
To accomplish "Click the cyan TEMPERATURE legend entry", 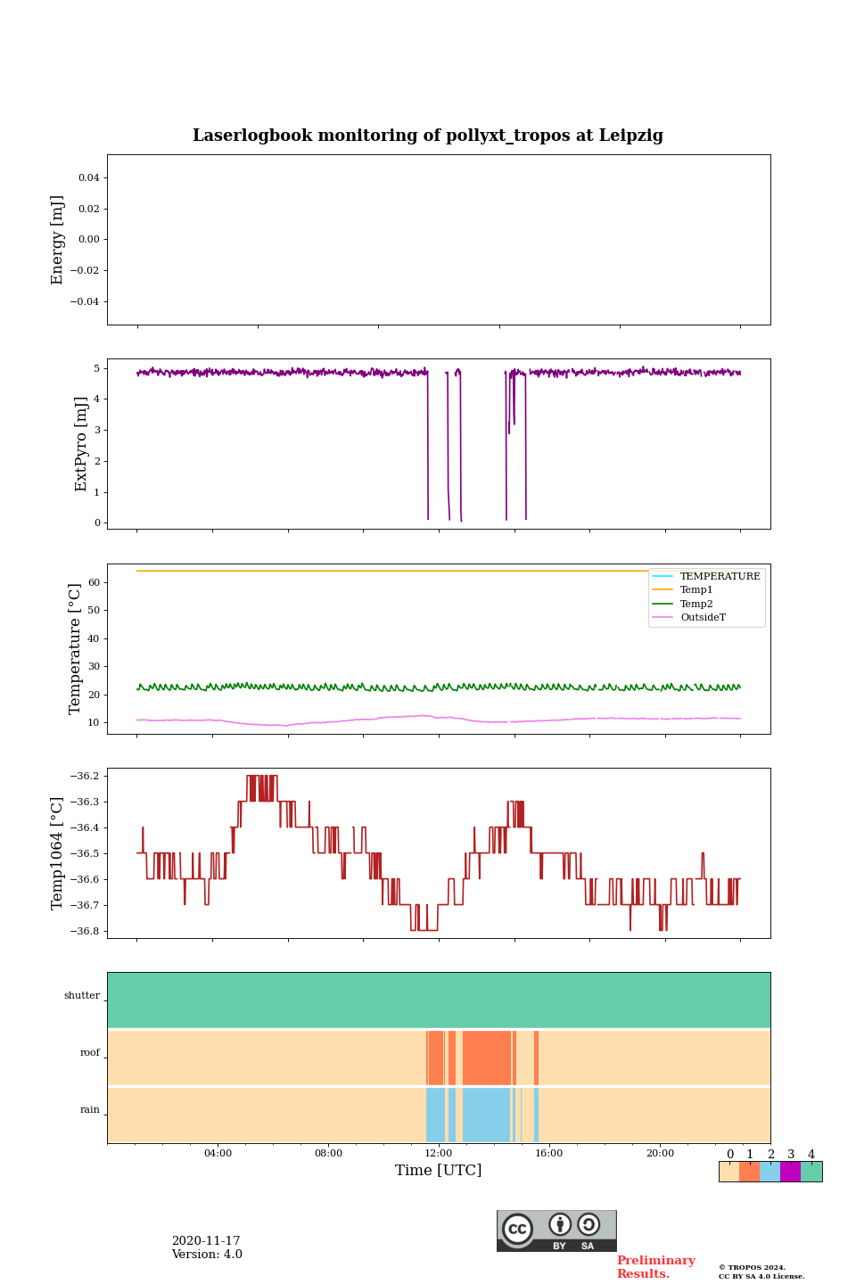I will click(x=720, y=577).
